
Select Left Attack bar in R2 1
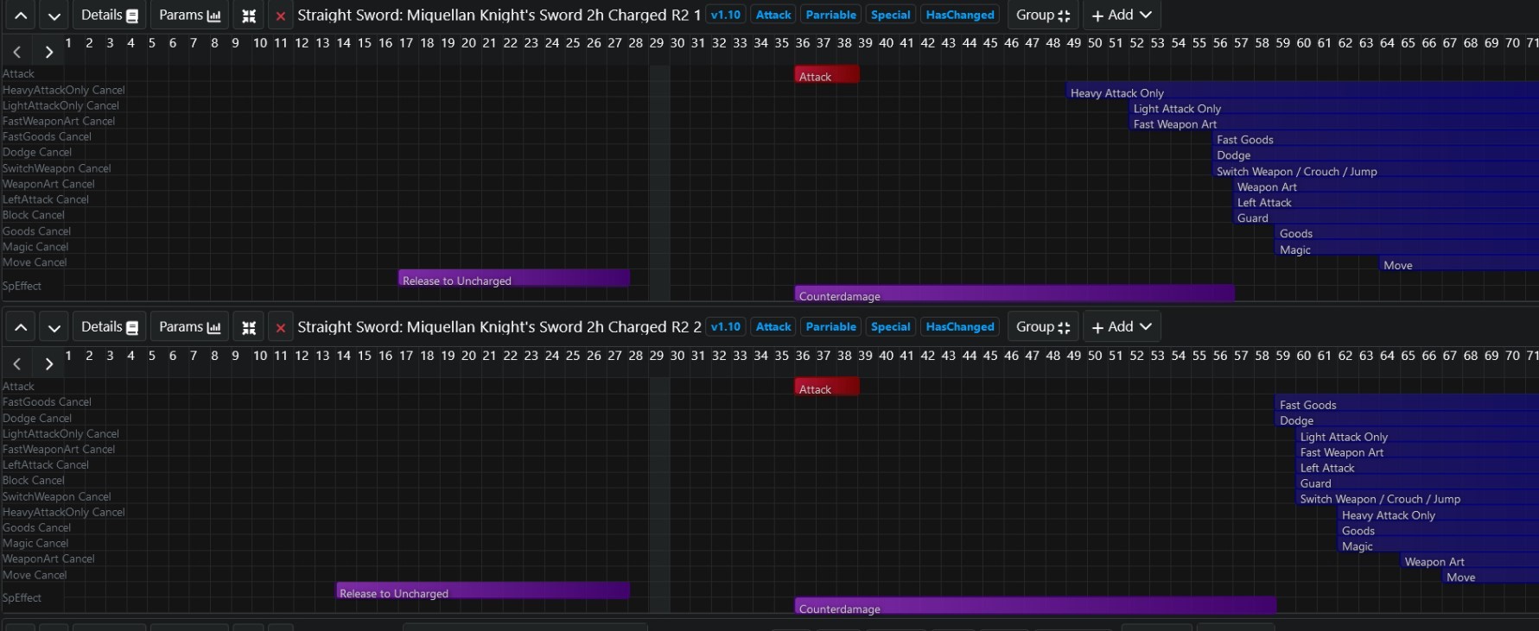tap(1386, 201)
